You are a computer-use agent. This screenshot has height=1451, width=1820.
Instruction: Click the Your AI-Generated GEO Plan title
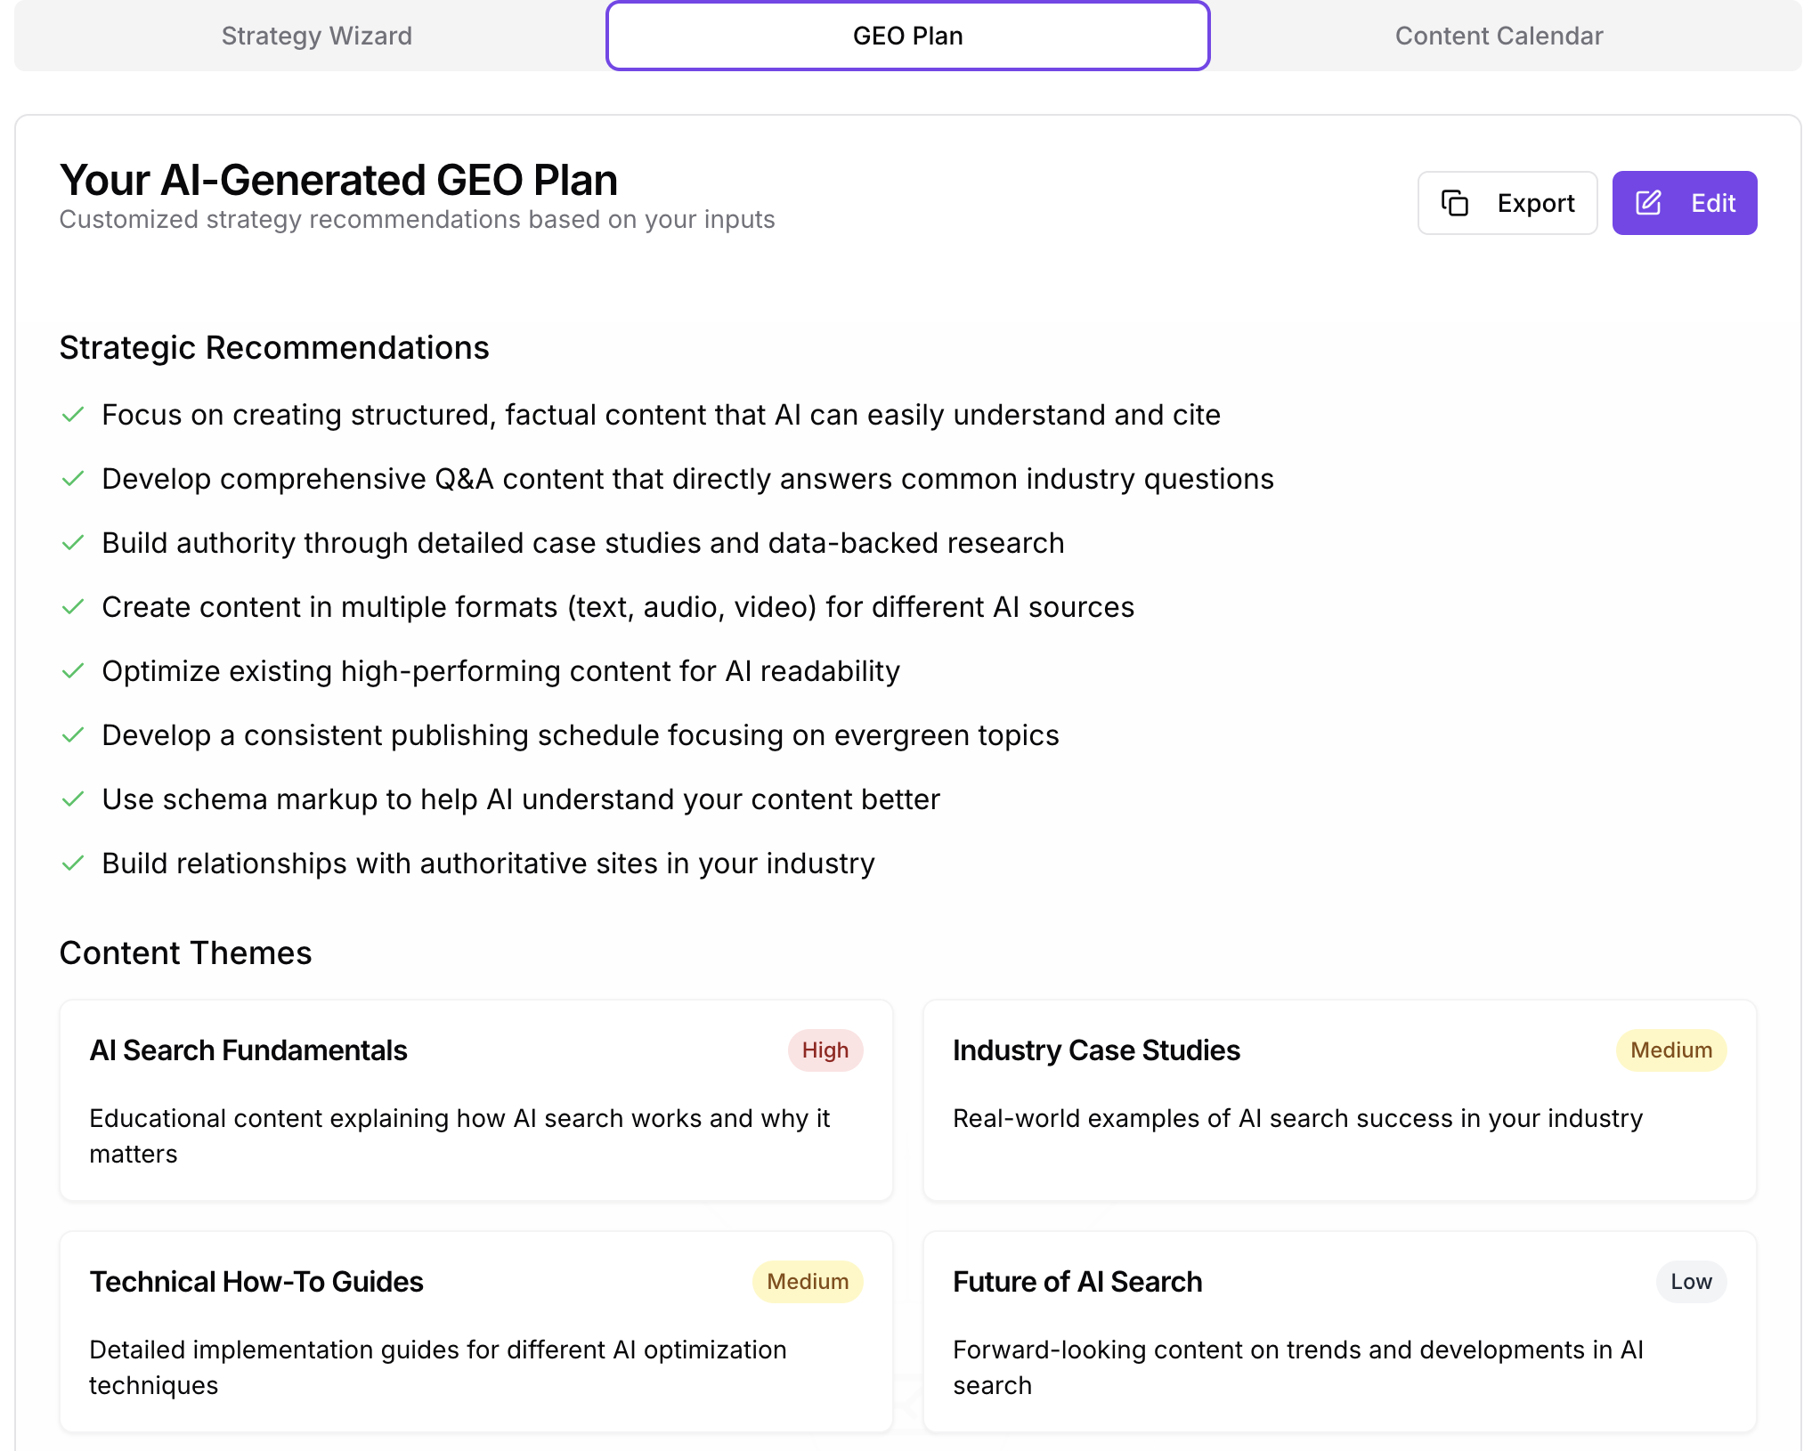point(338,181)
